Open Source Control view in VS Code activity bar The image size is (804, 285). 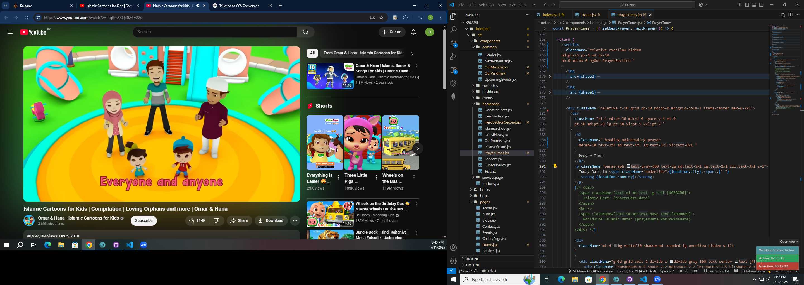click(x=453, y=43)
